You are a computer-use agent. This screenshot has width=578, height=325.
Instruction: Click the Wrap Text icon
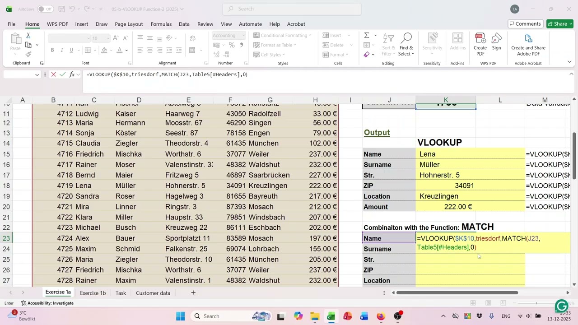pos(192,38)
